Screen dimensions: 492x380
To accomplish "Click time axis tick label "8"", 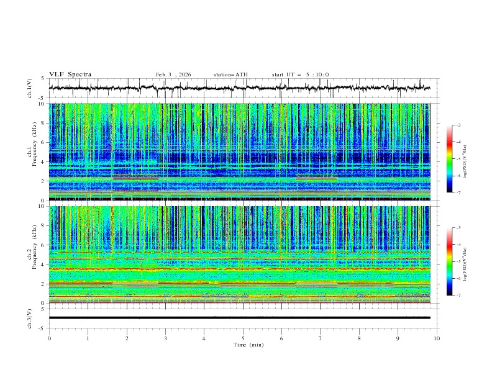I will click(x=359, y=338).
